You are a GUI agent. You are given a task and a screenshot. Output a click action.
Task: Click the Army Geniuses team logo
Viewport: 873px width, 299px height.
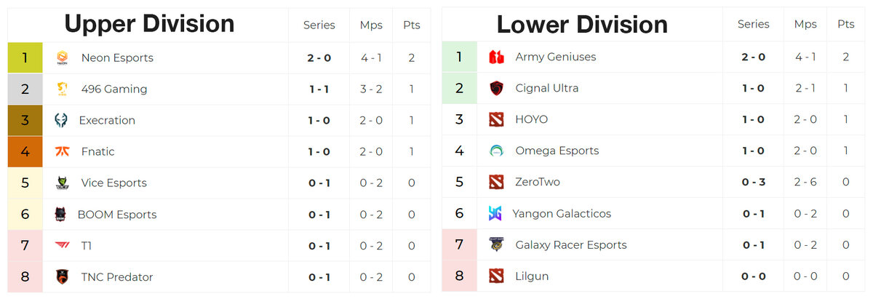tap(496, 57)
